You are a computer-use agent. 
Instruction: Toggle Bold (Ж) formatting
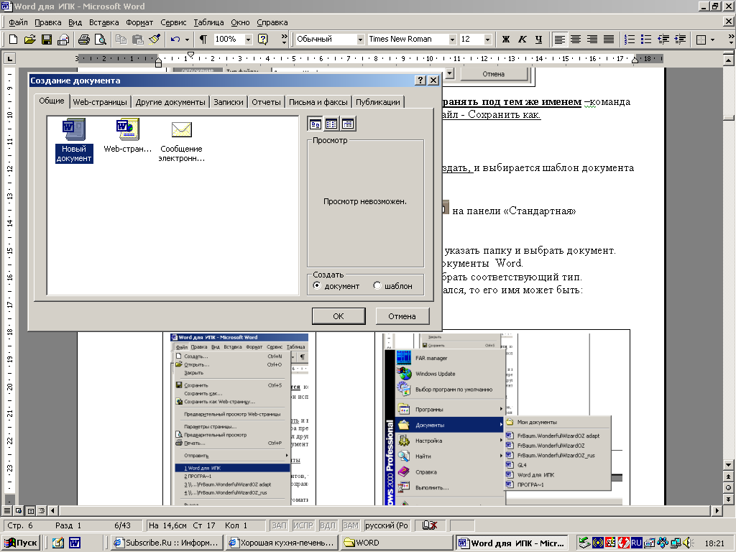505,40
